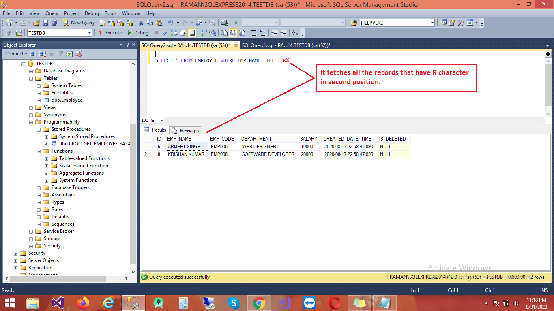Image resolution: width=554 pixels, height=311 pixels.
Task: Toggle IntelliSense enabled icon
Action: [x=191, y=33]
